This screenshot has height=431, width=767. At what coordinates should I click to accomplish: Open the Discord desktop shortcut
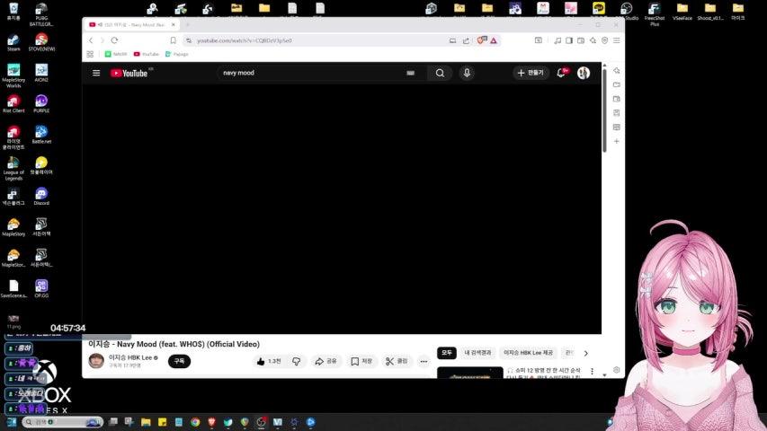41,197
